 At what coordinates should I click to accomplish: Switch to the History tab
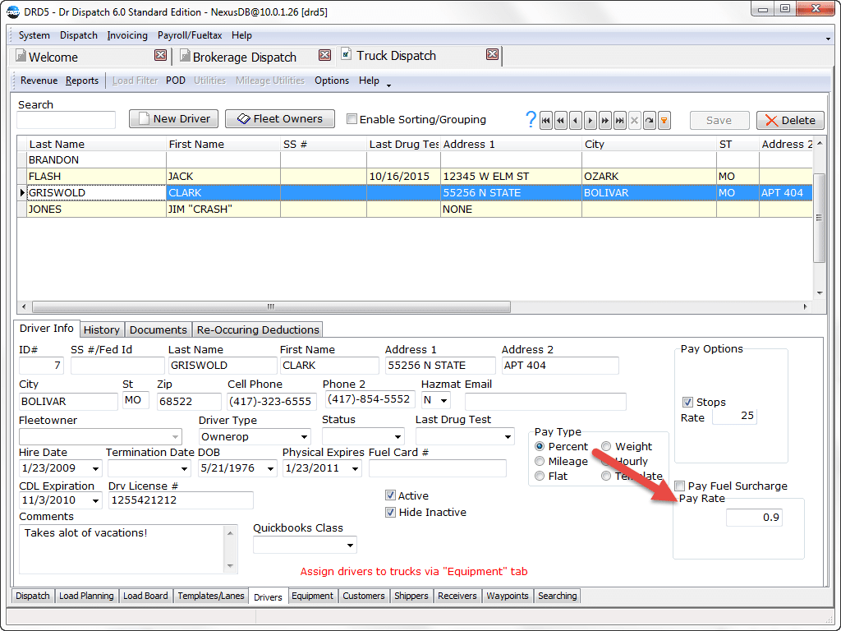click(x=101, y=329)
